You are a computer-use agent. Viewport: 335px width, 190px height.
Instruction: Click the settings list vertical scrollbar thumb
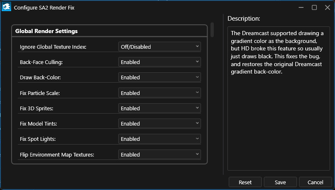(x=212, y=30)
